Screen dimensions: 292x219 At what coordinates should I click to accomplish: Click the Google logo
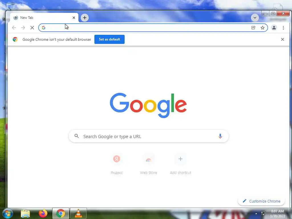pyautogui.click(x=148, y=105)
